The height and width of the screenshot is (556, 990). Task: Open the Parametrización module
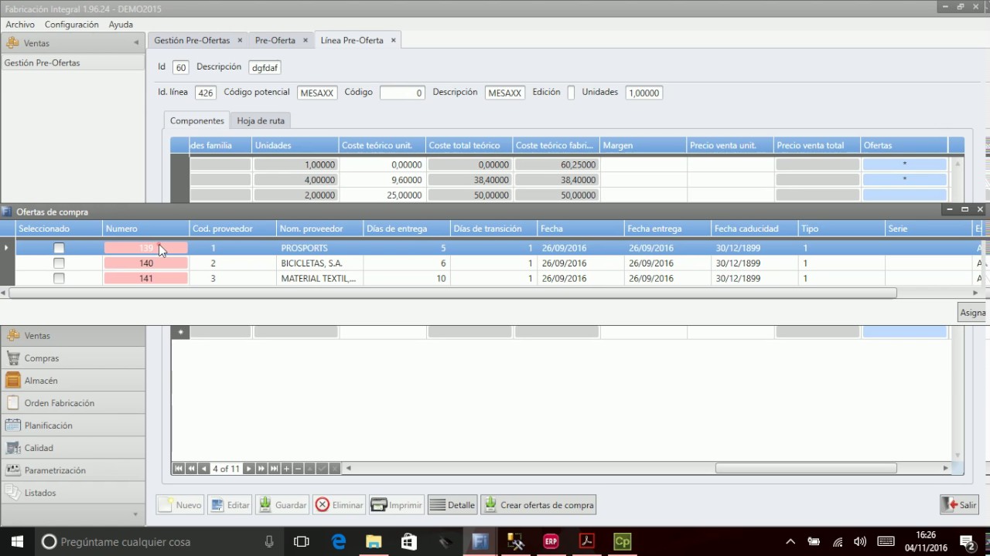click(x=73, y=470)
